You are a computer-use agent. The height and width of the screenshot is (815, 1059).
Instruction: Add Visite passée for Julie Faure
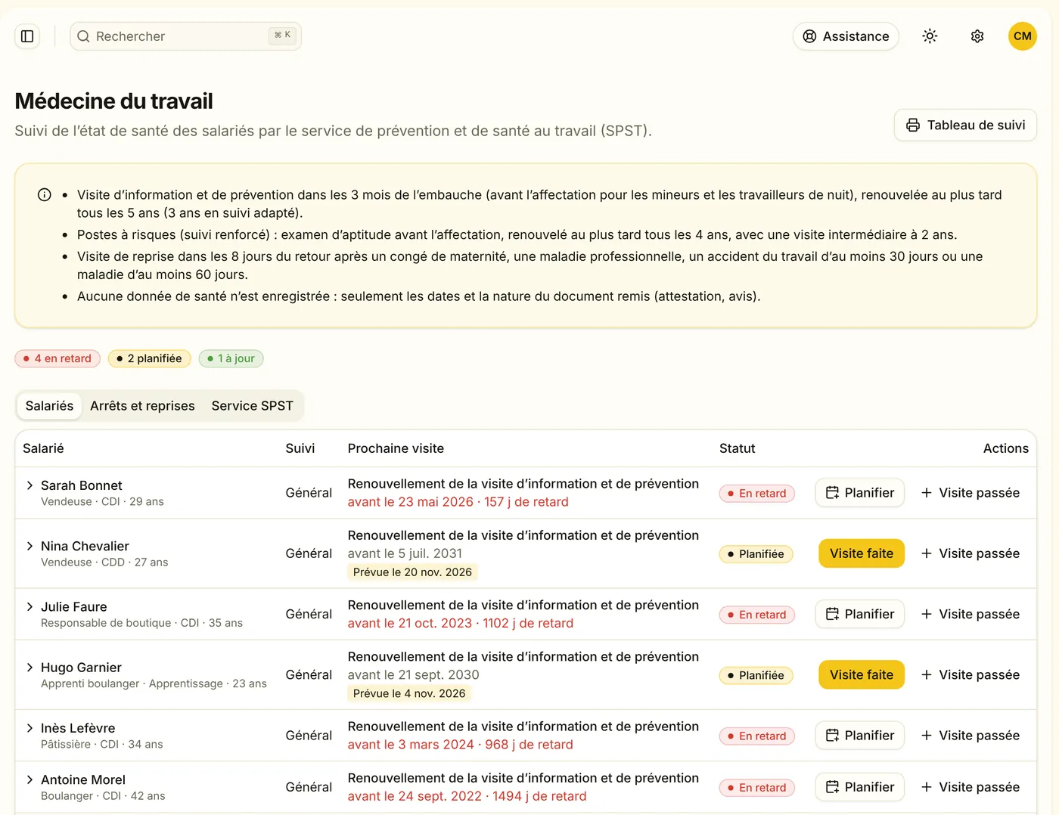click(x=970, y=614)
